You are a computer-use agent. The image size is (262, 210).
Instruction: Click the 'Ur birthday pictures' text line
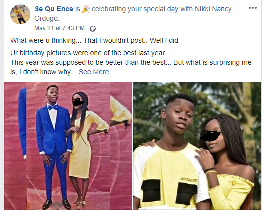click(x=87, y=53)
